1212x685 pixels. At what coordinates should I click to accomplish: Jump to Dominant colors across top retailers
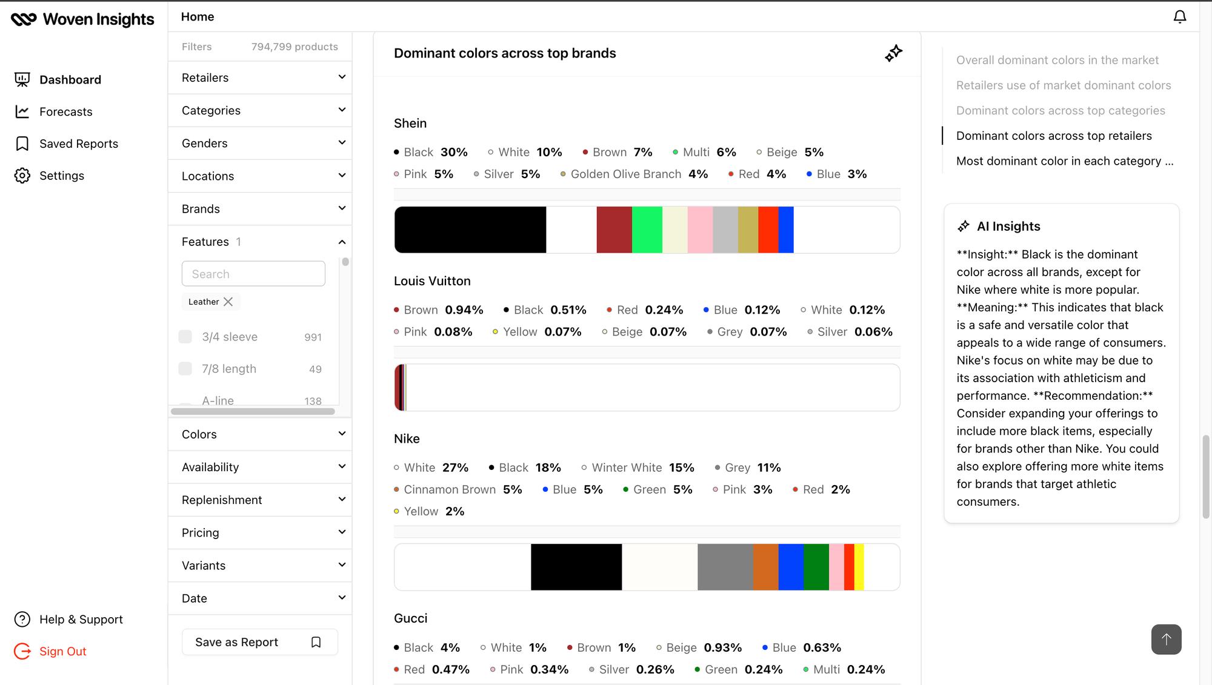1054,136
